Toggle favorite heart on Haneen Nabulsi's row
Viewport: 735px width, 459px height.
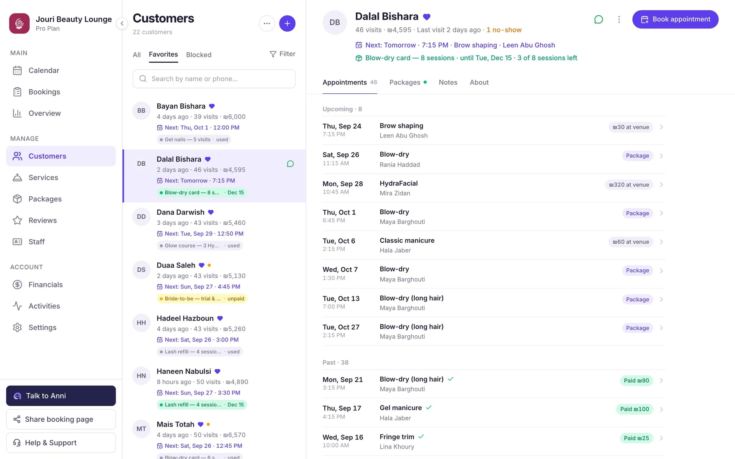[x=217, y=371]
